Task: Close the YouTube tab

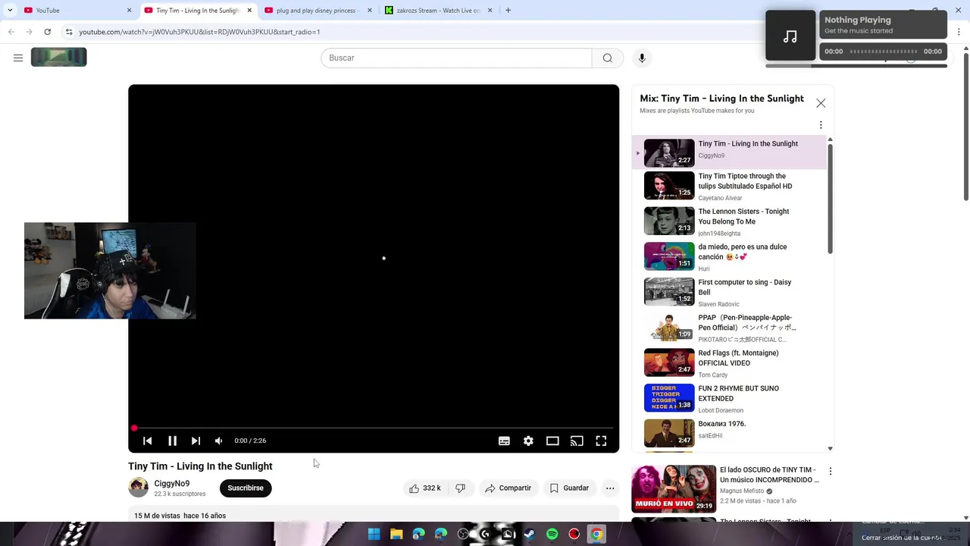Action: tap(129, 11)
